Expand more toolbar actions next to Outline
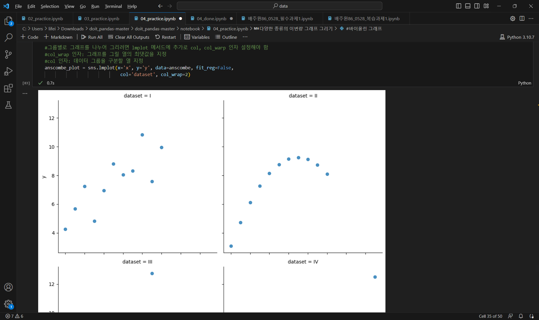Image resolution: width=539 pixels, height=320 pixels. [x=245, y=37]
